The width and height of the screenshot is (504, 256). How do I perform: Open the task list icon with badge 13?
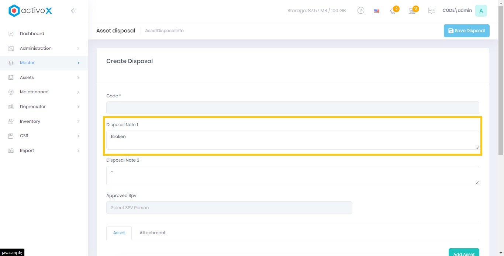(x=412, y=11)
